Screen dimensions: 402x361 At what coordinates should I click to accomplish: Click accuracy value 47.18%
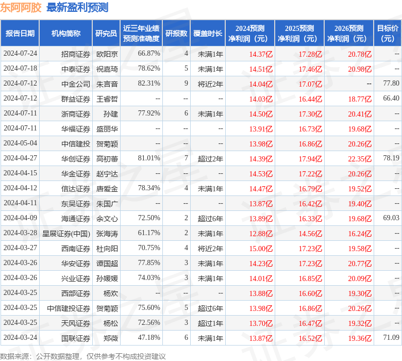point(149,337)
